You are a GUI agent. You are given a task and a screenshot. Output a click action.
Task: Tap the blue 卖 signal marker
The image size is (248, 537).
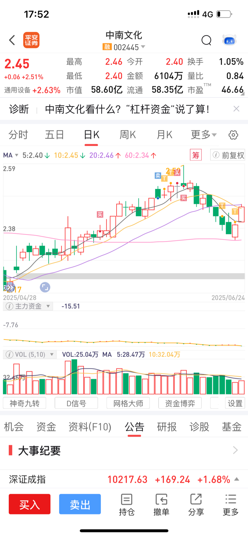pyautogui.click(x=158, y=175)
